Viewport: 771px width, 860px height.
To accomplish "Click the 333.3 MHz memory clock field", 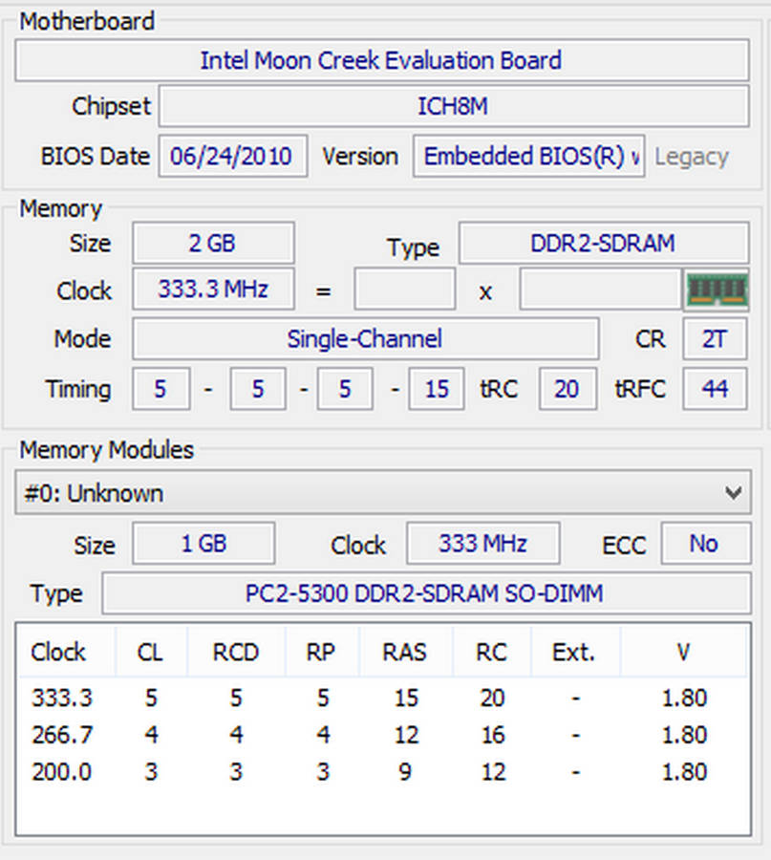I will (213, 290).
